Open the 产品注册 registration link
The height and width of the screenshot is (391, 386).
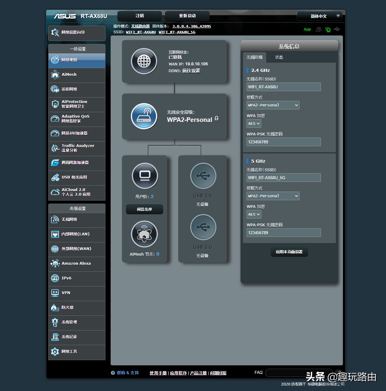pos(199,373)
